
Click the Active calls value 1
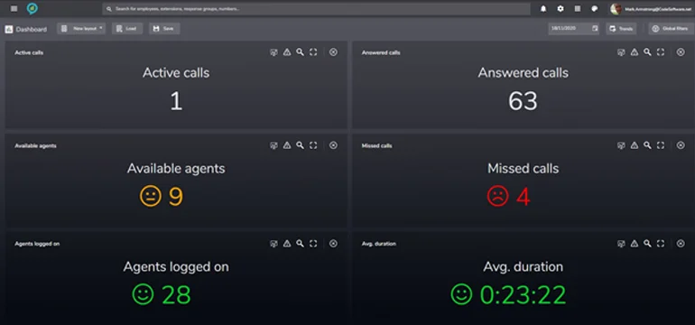coord(176,101)
